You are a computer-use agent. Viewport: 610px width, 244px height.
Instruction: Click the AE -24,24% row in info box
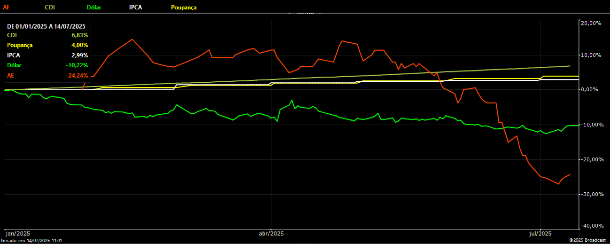click(47, 75)
